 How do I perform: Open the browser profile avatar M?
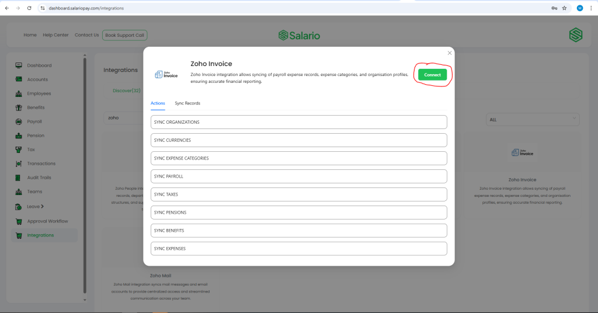coord(580,8)
